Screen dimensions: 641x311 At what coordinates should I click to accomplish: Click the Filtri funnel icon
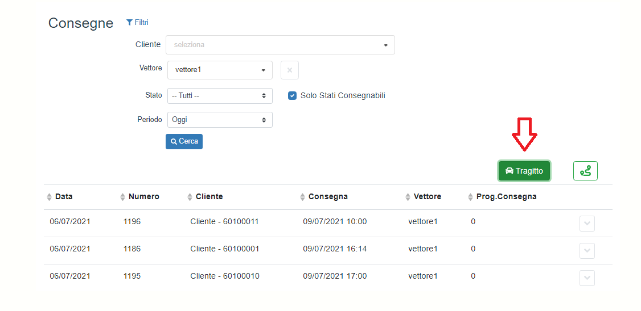(129, 23)
